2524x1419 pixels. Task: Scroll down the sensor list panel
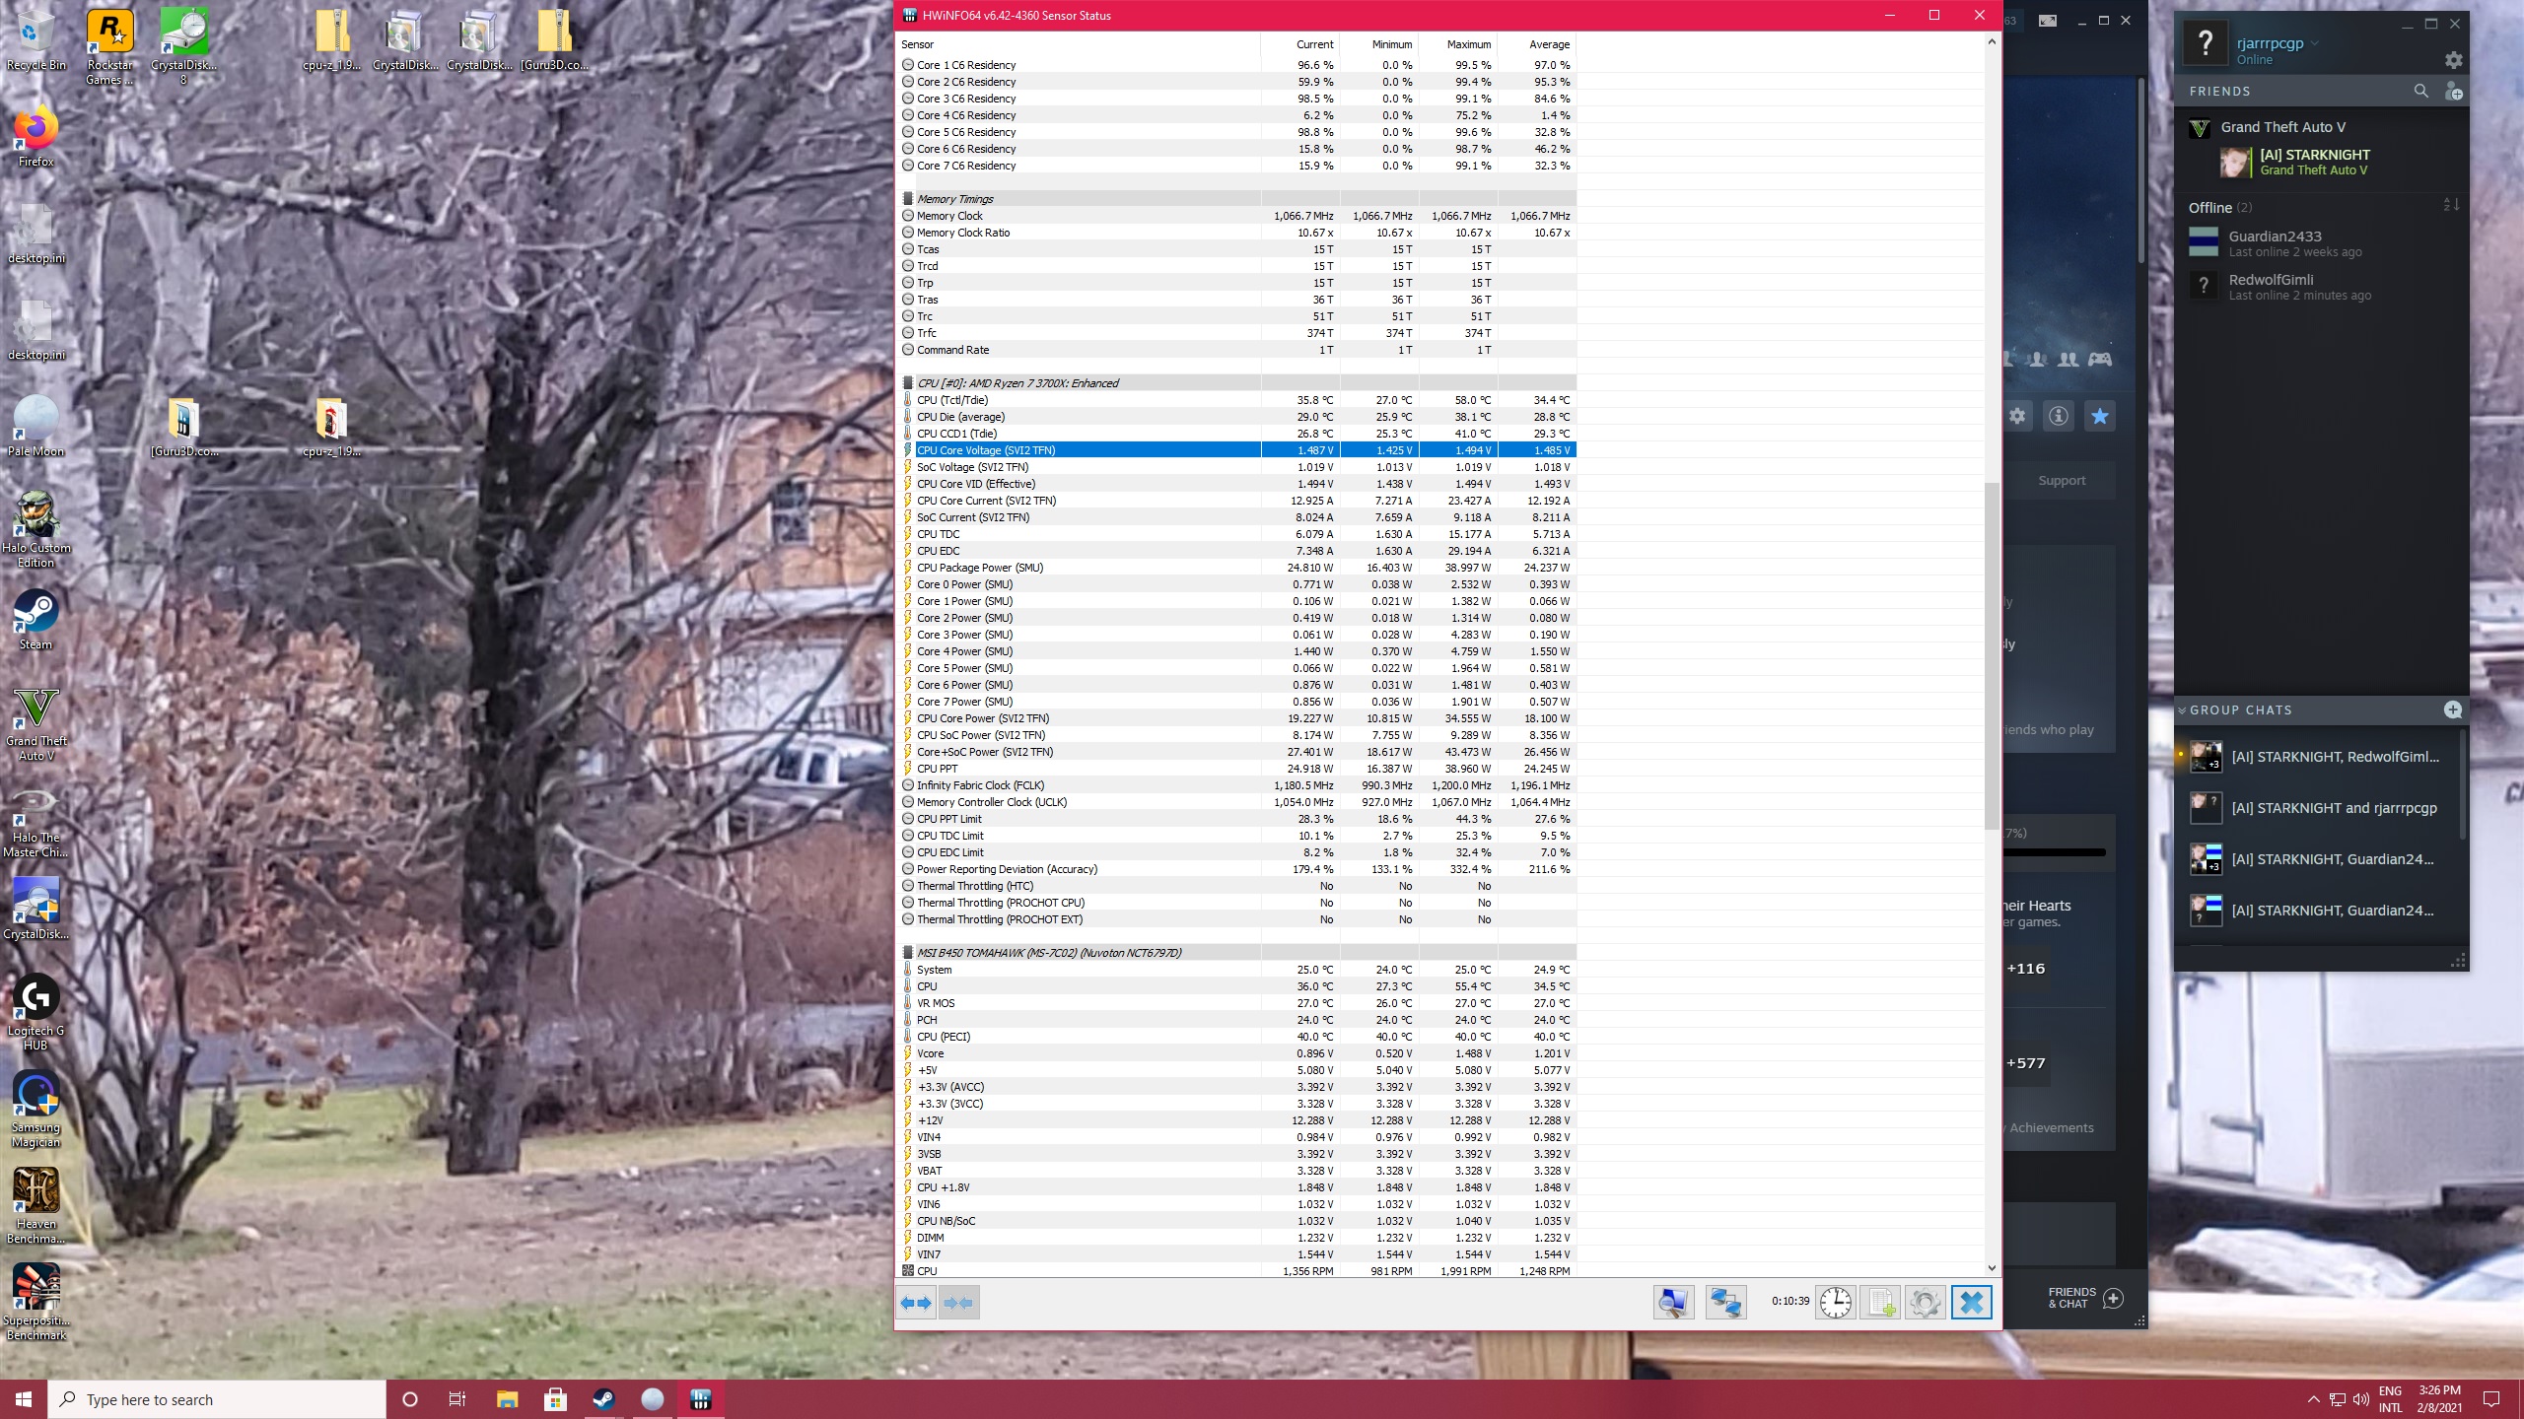1992,1266
